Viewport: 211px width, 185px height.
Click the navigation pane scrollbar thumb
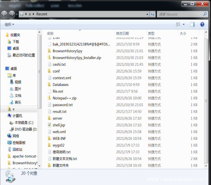click(x=39, y=72)
